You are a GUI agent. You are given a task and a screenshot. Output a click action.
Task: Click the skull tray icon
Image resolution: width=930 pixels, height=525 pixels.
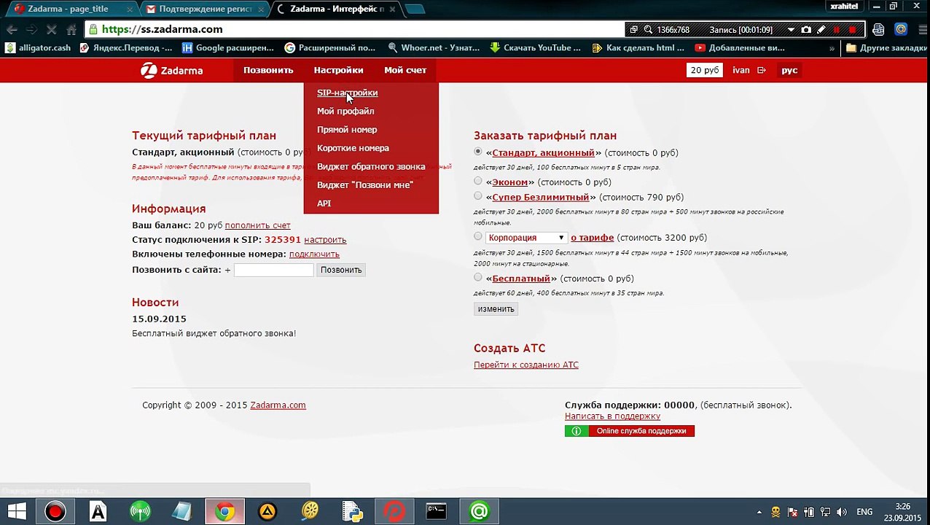tap(775, 512)
